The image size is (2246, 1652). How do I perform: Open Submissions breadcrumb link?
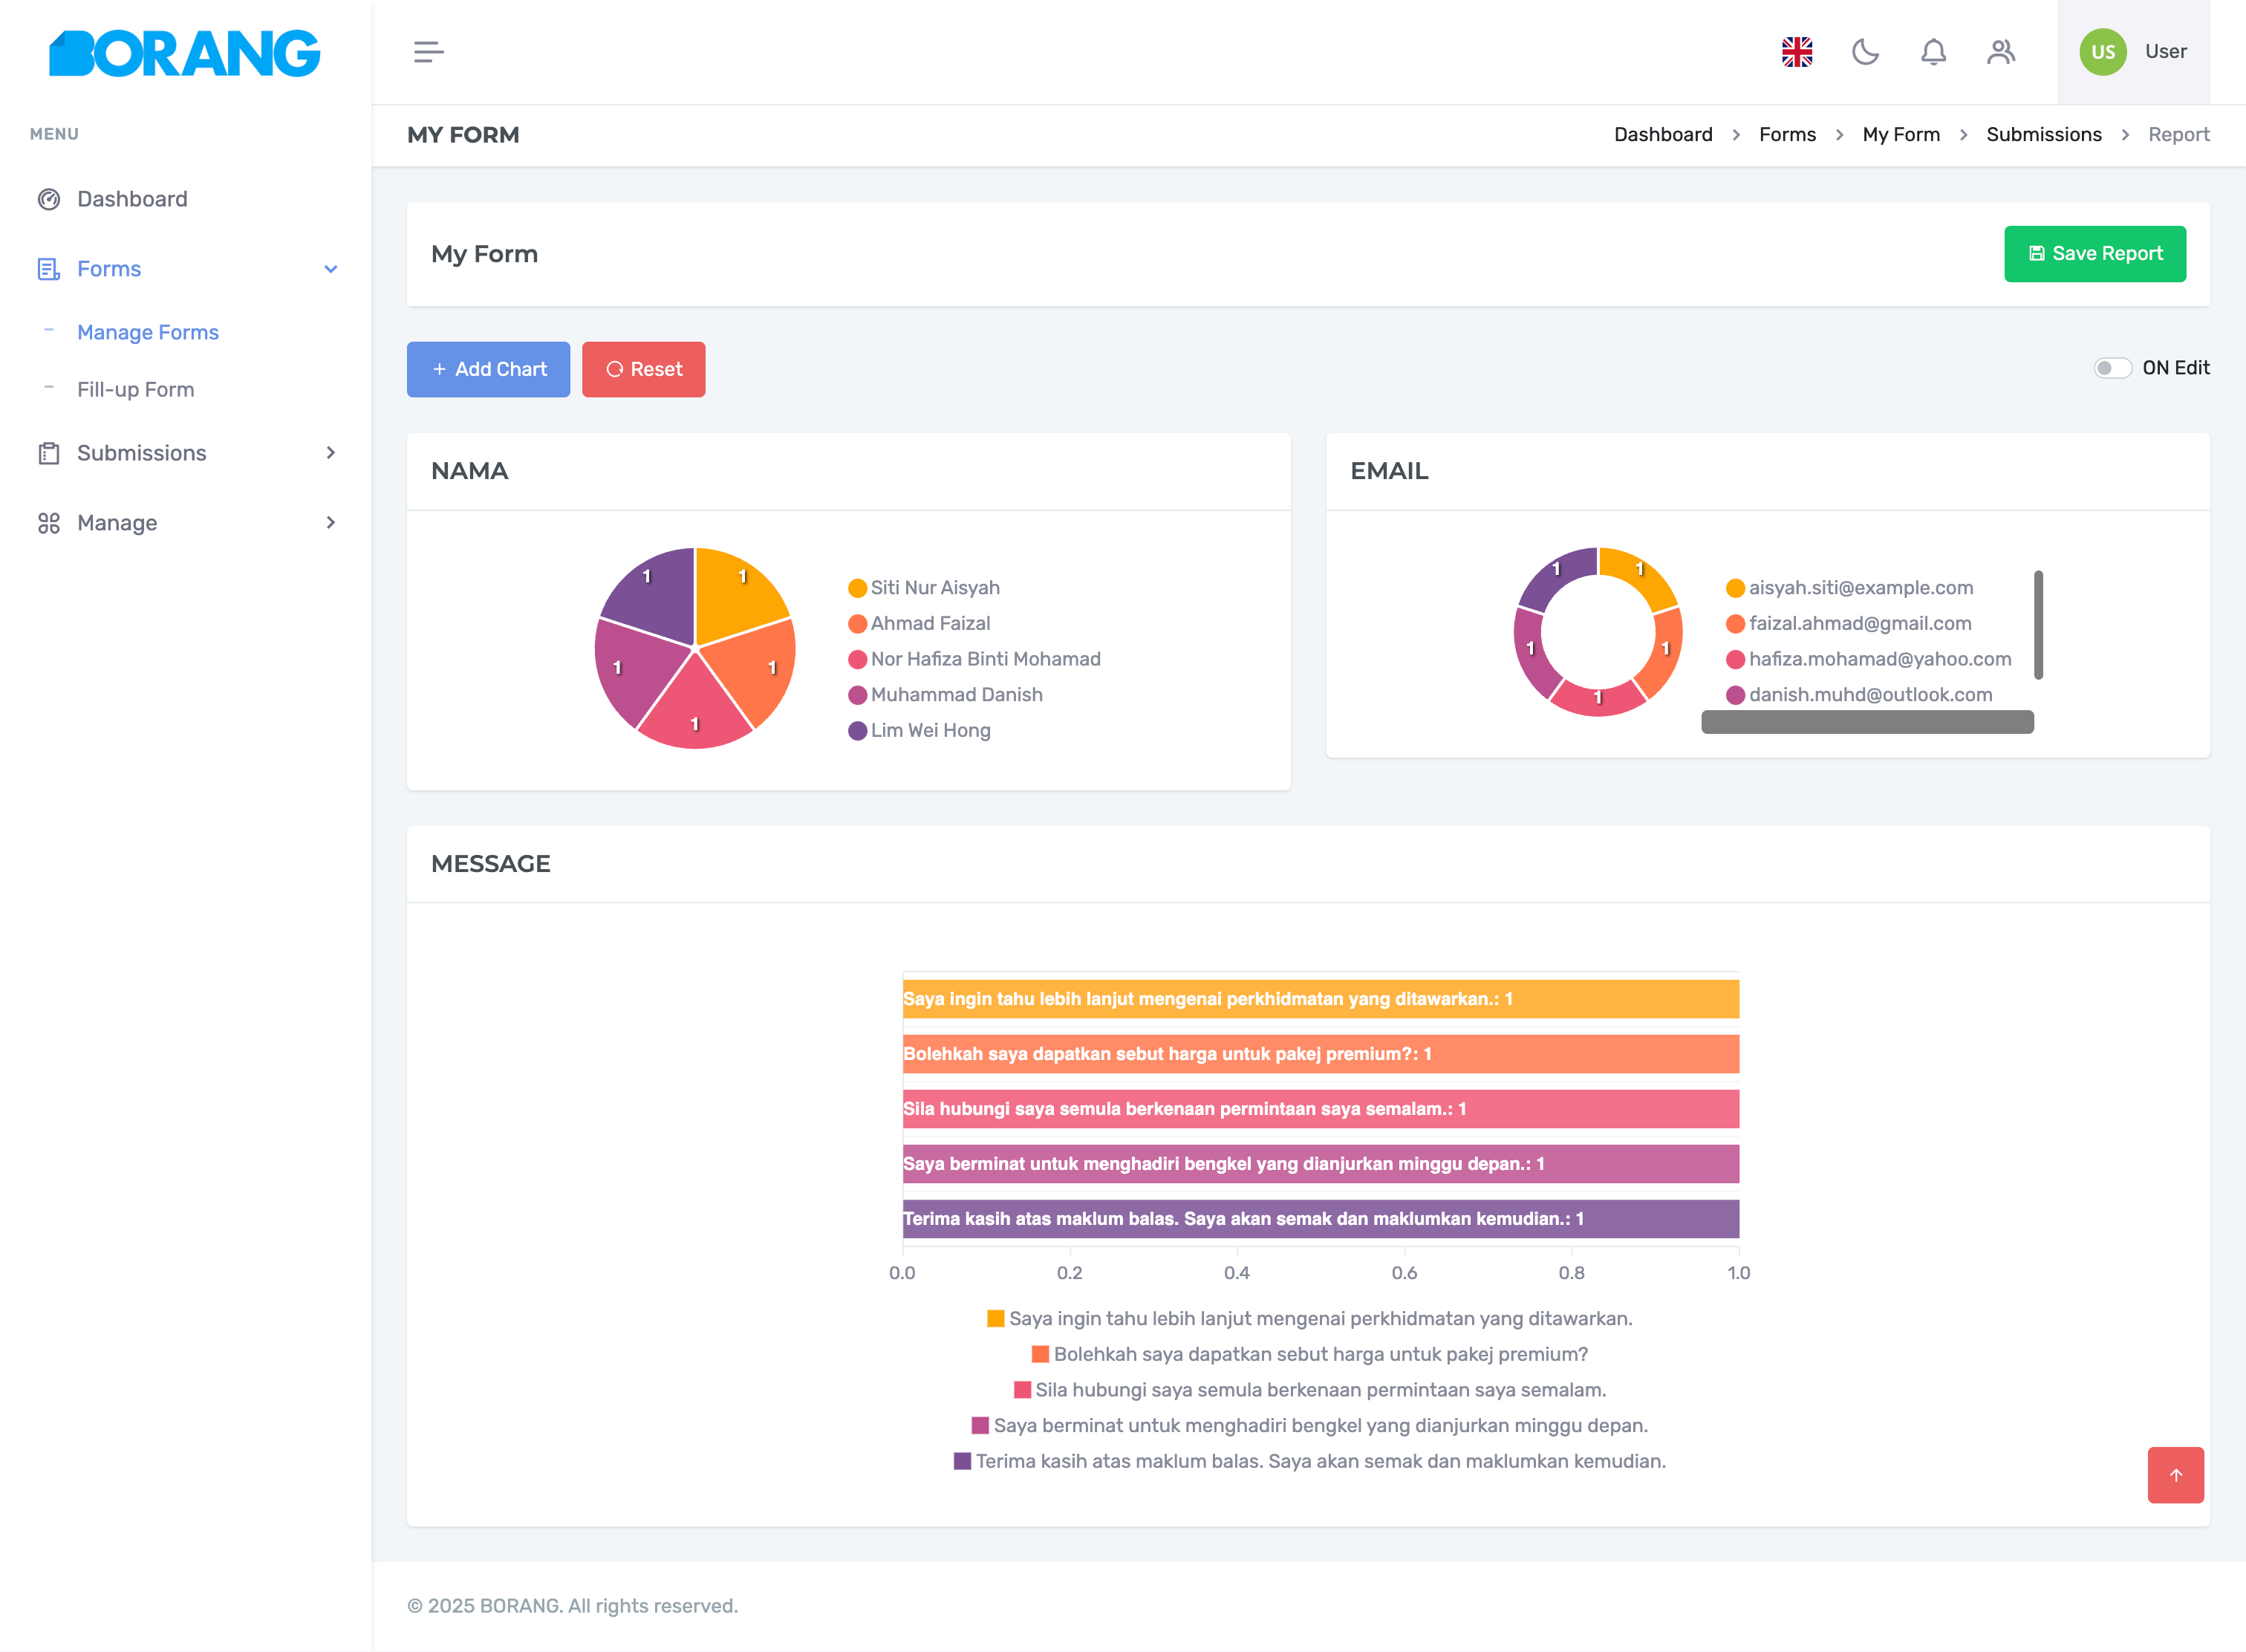coord(2044,135)
